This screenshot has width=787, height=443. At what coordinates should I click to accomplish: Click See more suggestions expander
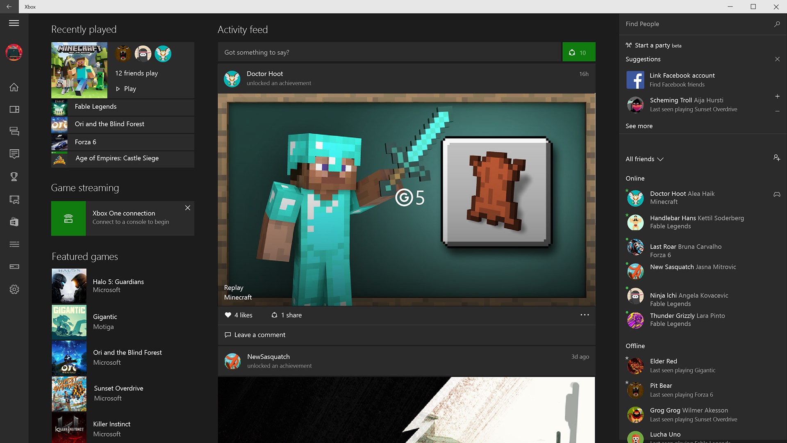tap(639, 126)
